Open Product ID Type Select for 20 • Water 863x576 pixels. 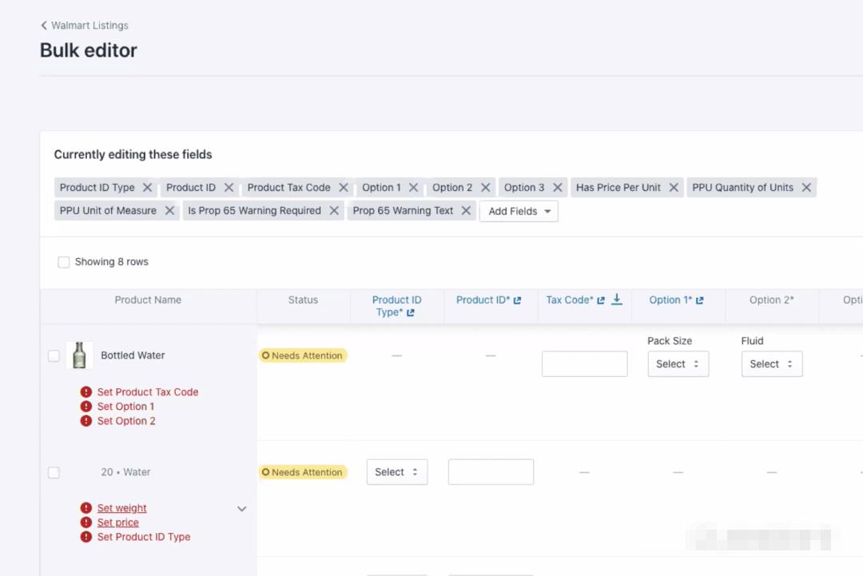click(x=396, y=472)
